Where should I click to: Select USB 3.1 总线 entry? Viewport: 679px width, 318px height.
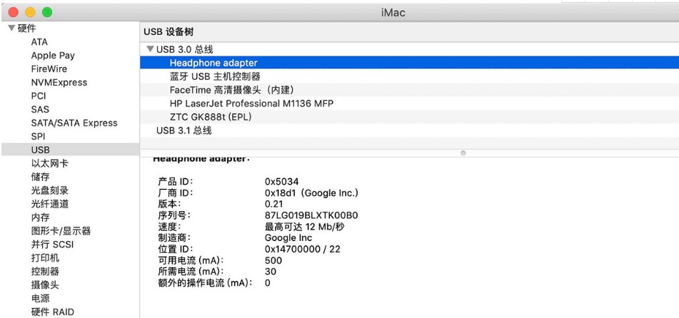[x=183, y=130]
